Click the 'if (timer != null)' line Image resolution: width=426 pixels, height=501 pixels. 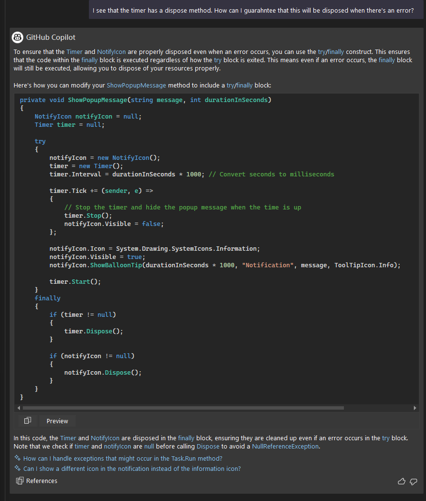click(83, 314)
